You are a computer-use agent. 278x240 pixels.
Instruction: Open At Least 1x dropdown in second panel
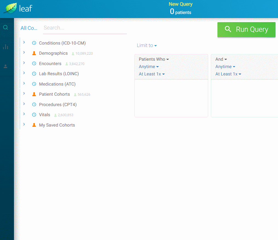coord(228,74)
